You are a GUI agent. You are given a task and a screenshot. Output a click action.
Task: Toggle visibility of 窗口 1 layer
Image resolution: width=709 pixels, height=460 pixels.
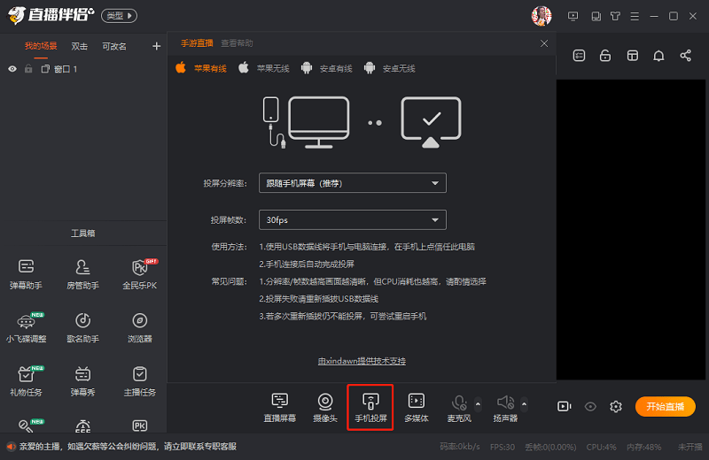[x=12, y=69]
